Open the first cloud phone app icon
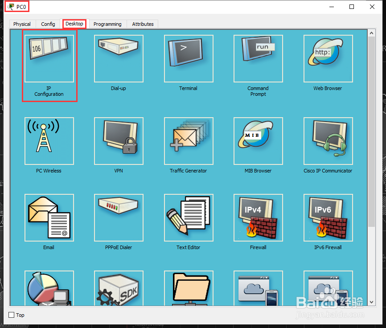The height and width of the screenshot is (328, 386). [x=258, y=288]
